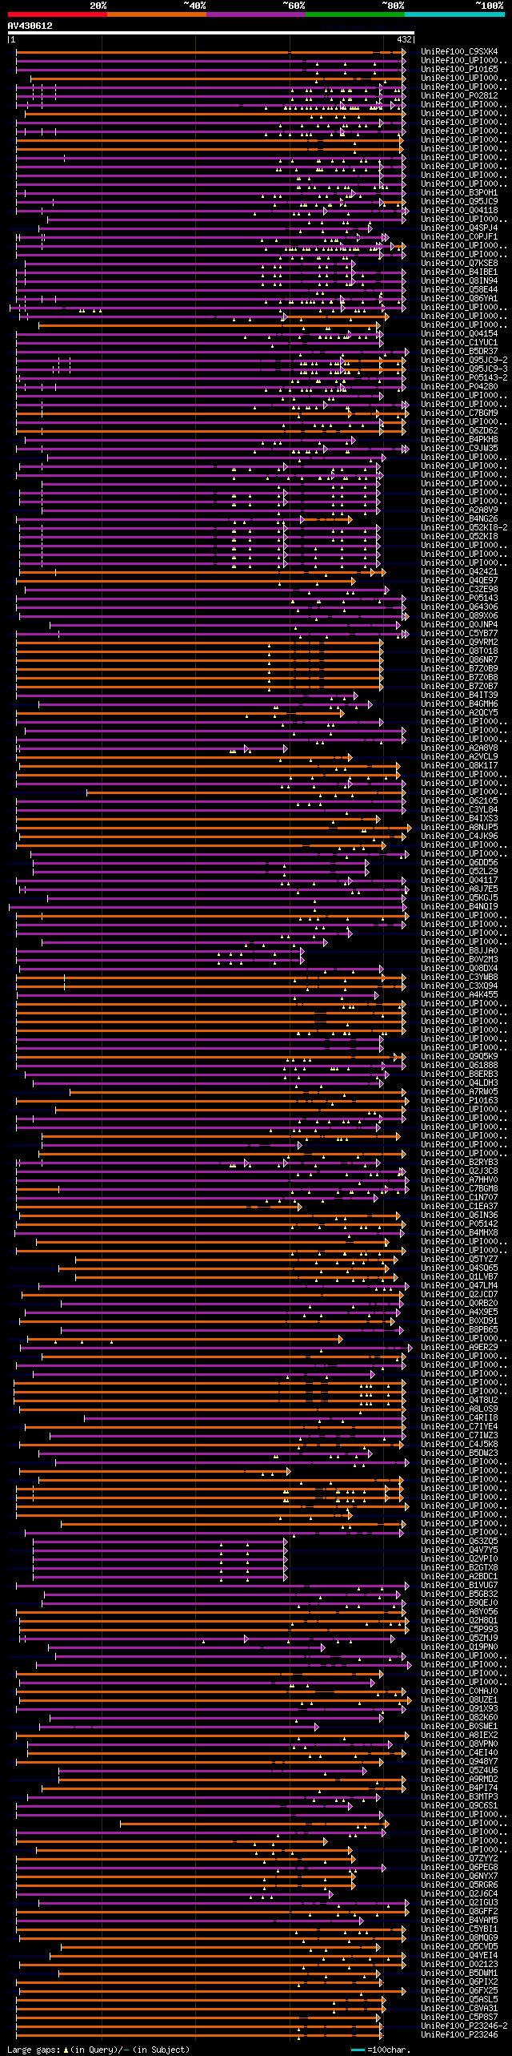Select hit label UniRef100_Q9VRM2
512x2056 pixels.
pyautogui.click(x=459, y=643)
